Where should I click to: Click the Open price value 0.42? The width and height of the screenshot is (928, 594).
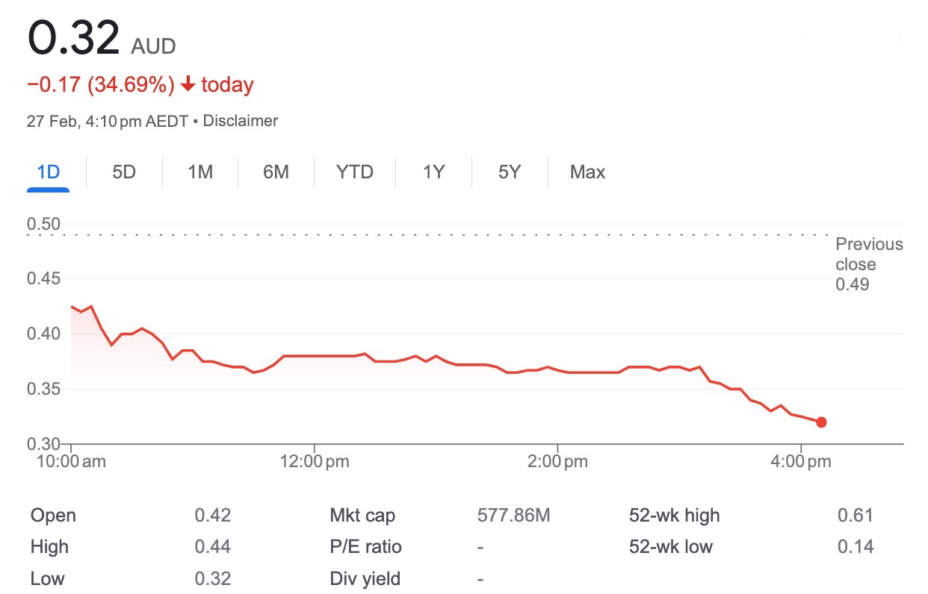[x=213, y=515]
